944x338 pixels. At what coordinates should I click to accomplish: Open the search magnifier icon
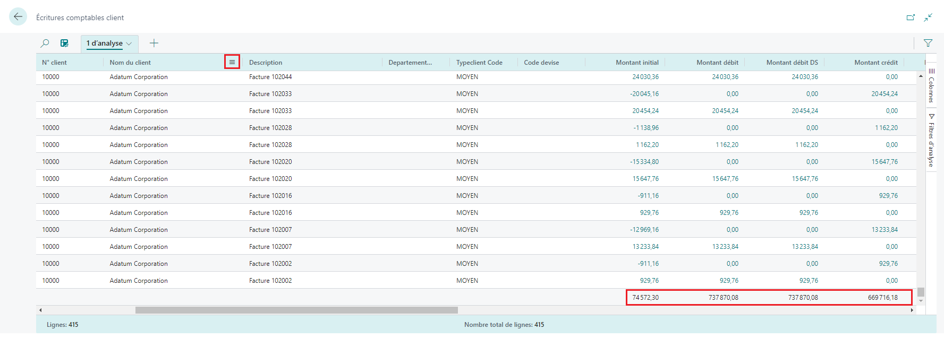click(x=45, y=43)
